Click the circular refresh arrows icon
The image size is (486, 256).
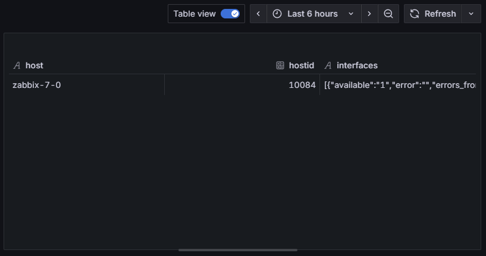(415, 14)
